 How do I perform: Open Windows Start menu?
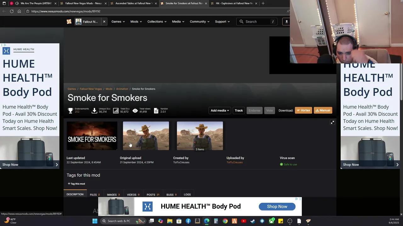[x=95, y=221]
